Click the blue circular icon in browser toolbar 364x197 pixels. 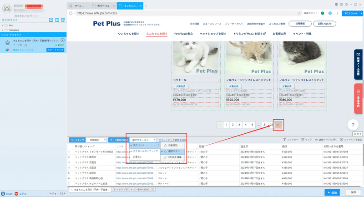click(330, 13)
